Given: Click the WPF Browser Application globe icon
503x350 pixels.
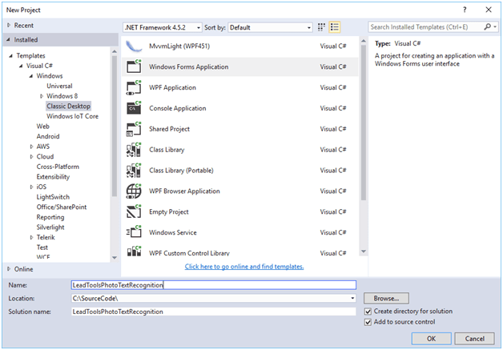Looking at the screenshot, I should point(134,191).
